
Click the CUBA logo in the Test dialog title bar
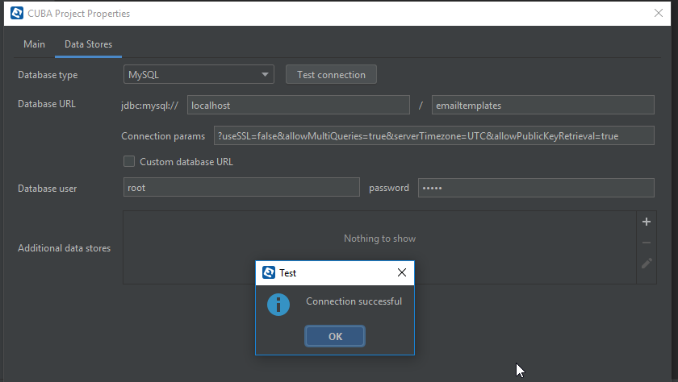(269, 272)
